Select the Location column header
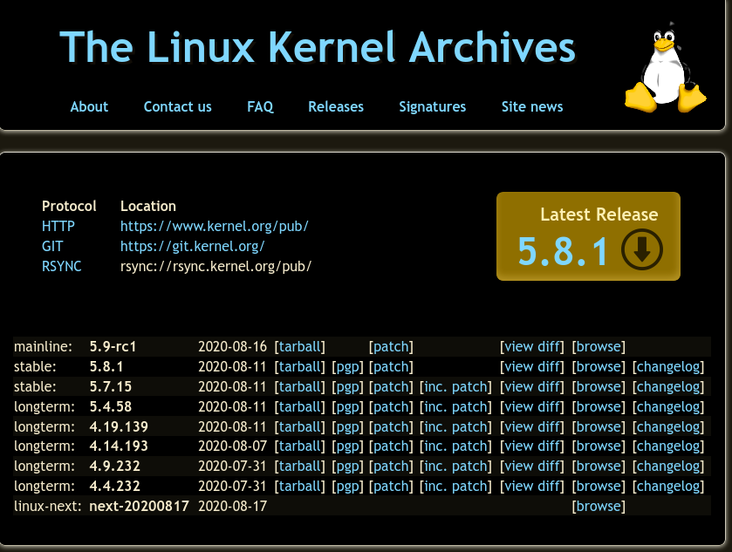732x552 pixels. pyautogui.click(x=148, y=207)
